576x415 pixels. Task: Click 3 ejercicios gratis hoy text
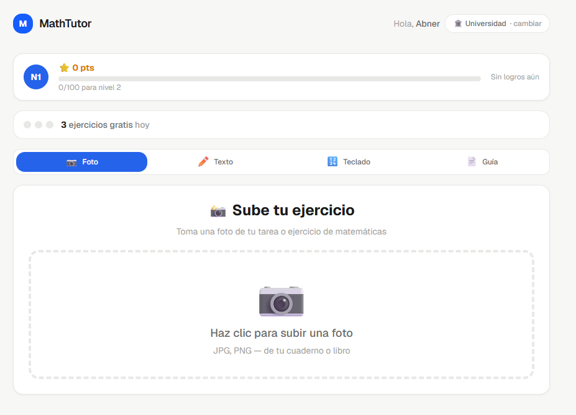coord(105,125)
